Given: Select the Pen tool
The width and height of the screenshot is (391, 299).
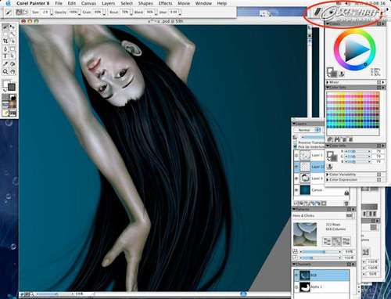Looking at the screenshot, I should [5, 49].
